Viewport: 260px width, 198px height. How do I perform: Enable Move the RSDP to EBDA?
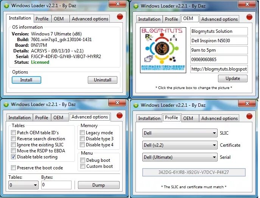(13, 150)
